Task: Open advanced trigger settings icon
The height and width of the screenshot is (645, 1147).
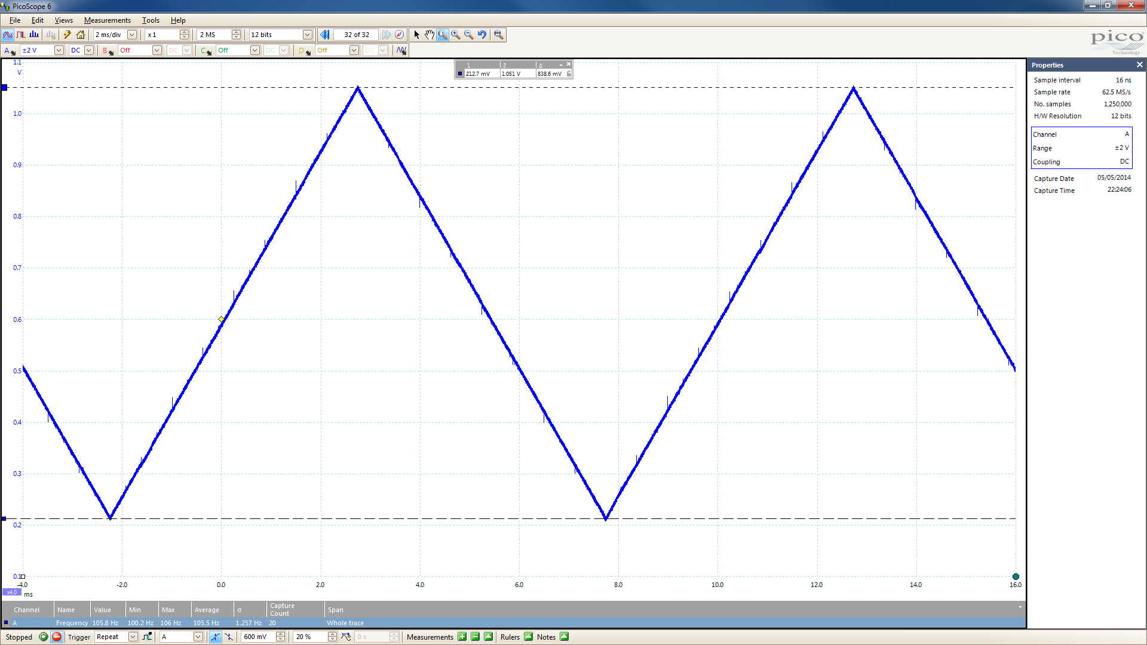Action: [x=147, y=637]
